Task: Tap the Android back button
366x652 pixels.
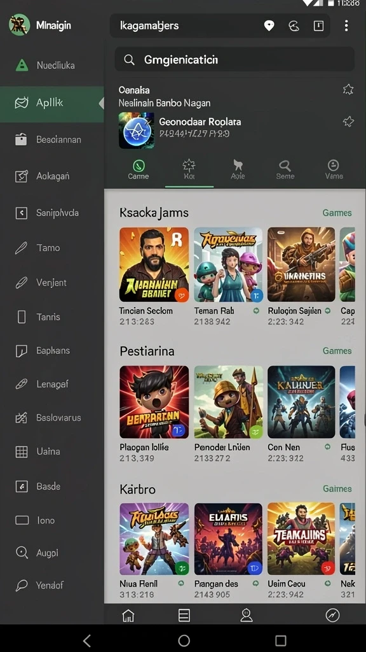Action: pyautogui.click(x=86, y=641)
